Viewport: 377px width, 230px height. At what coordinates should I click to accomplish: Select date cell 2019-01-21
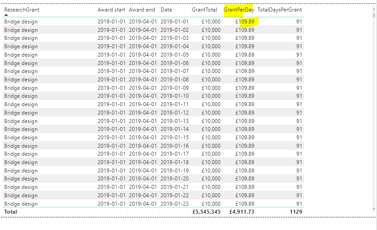click(175, 187)
